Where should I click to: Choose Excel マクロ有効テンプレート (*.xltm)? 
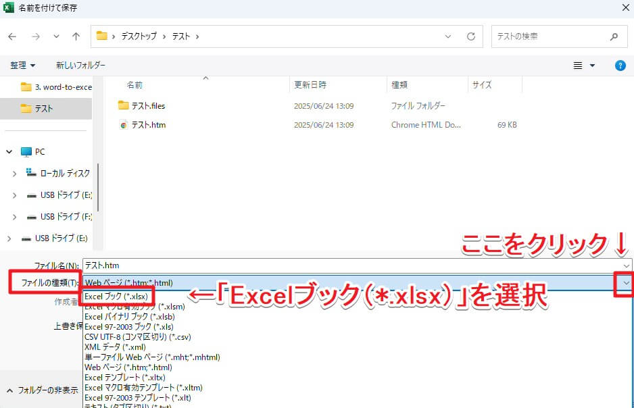click(x=143, y=388)
